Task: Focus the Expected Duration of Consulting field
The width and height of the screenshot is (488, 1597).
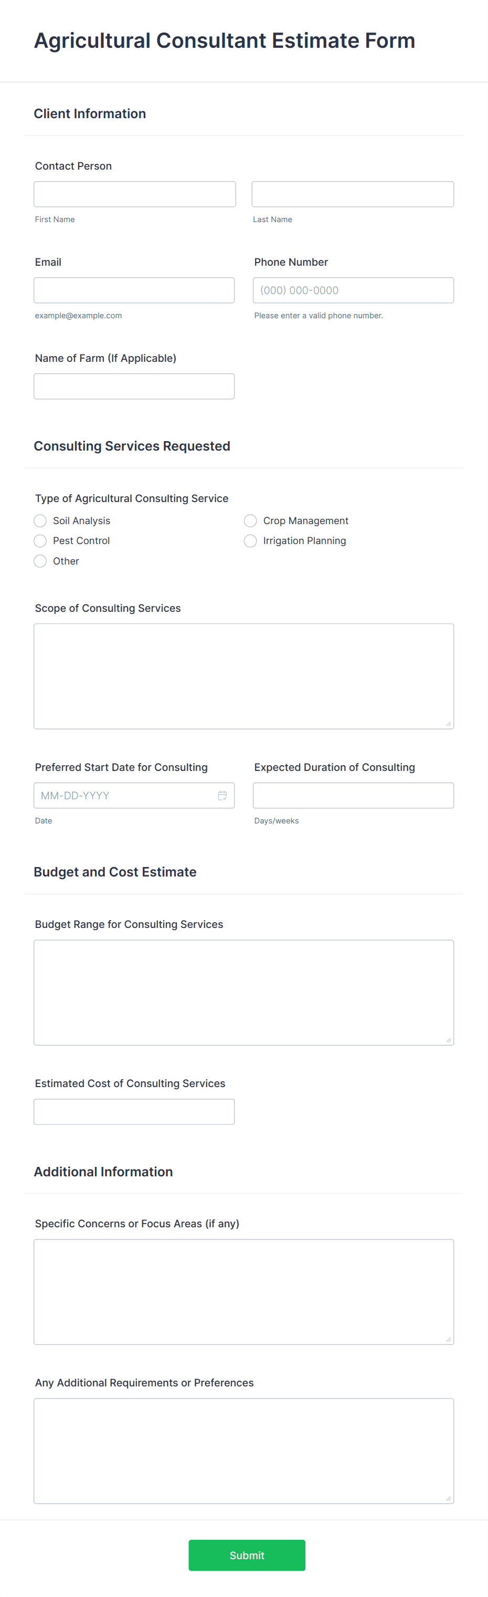Action: pyautogui.click(x=353, y=796)
